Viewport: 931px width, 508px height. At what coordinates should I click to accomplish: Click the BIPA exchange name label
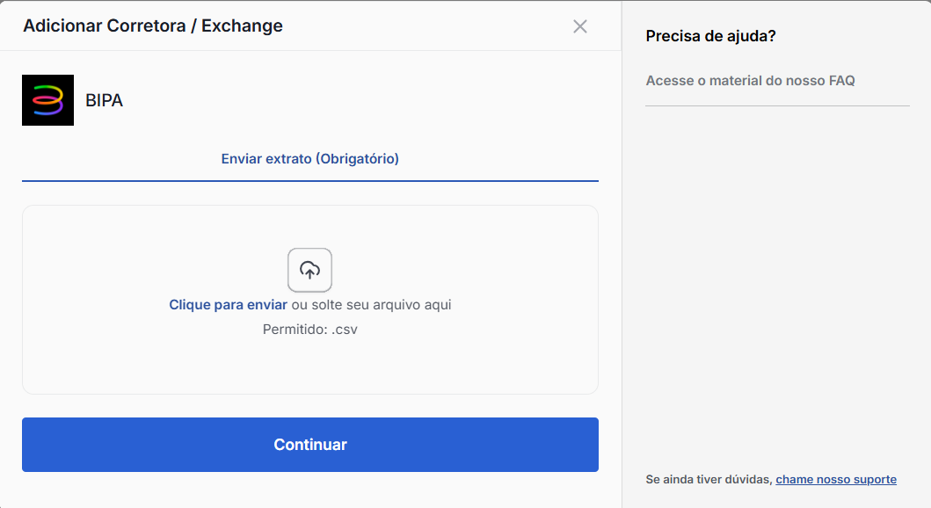pyautogui.click(x=104, y=101)
